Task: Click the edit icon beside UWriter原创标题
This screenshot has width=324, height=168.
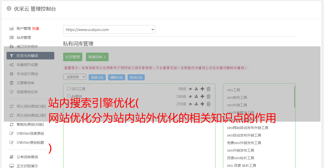Action: [12, 143]
